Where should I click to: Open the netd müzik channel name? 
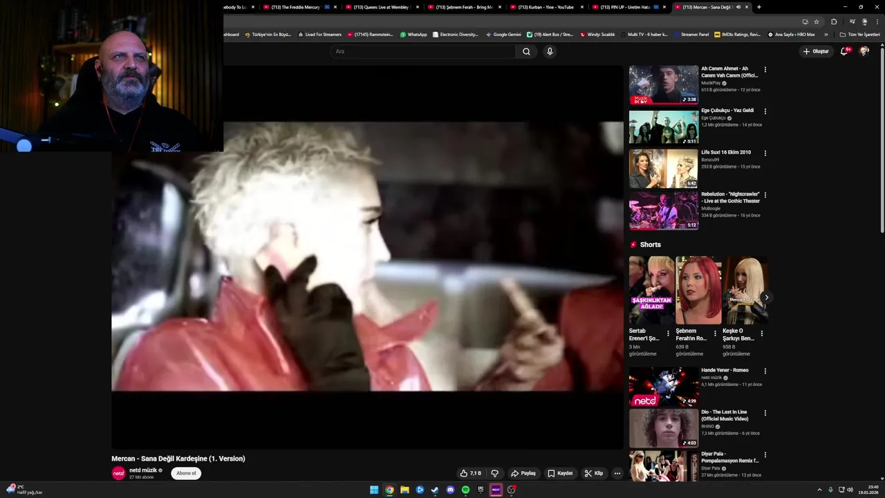143,470
